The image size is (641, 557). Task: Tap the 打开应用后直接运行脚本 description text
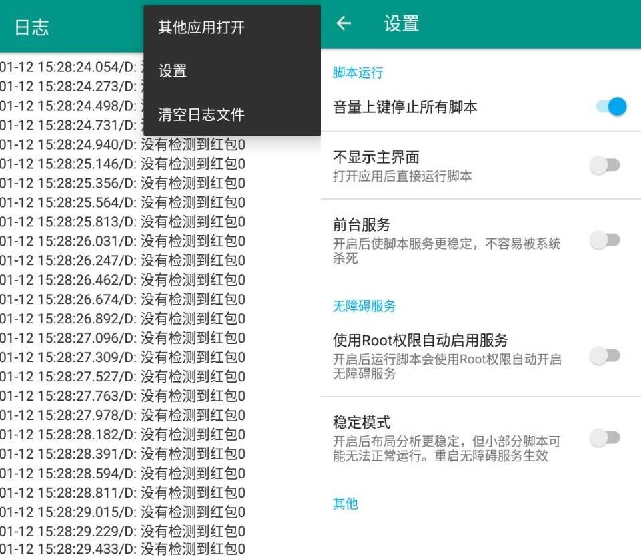402,176
